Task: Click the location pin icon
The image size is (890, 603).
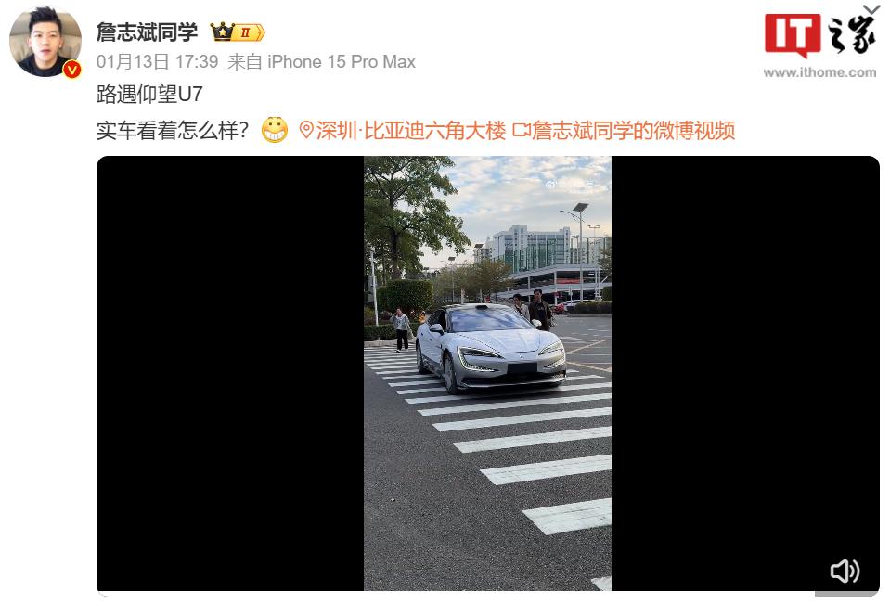Action: click(x=306, y=130)
